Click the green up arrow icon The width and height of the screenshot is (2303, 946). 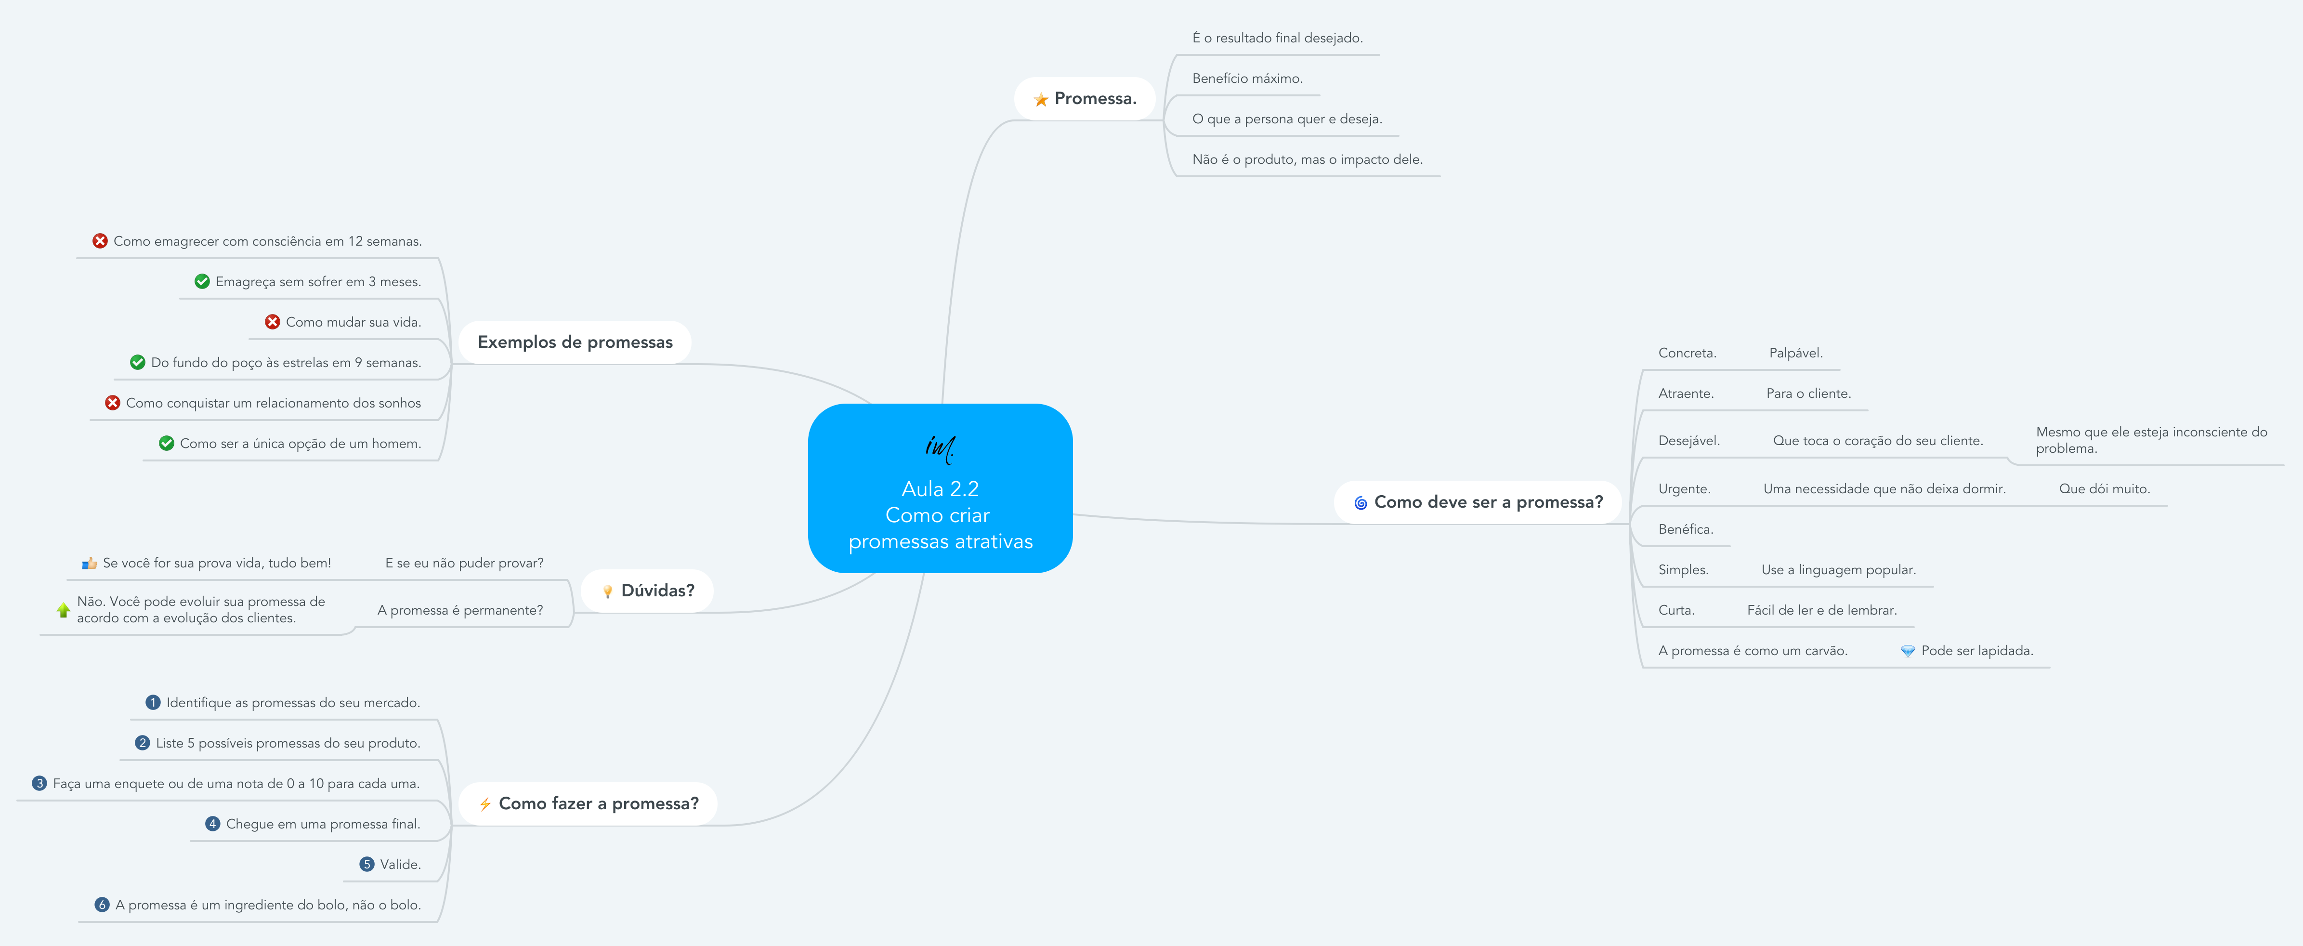point(63,610)
